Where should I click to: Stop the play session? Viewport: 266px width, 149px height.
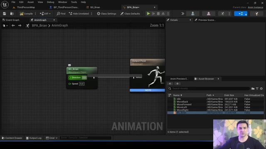click(158, 14)
